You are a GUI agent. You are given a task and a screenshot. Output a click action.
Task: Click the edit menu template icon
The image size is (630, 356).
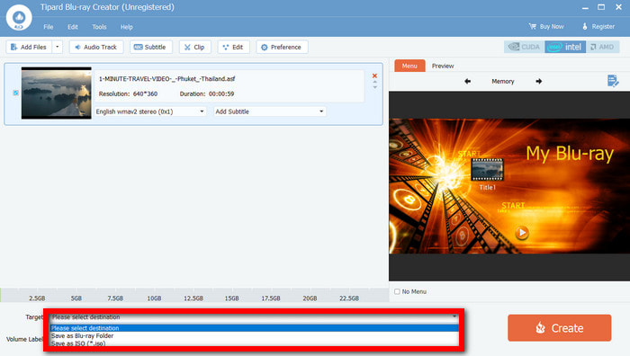613,81
